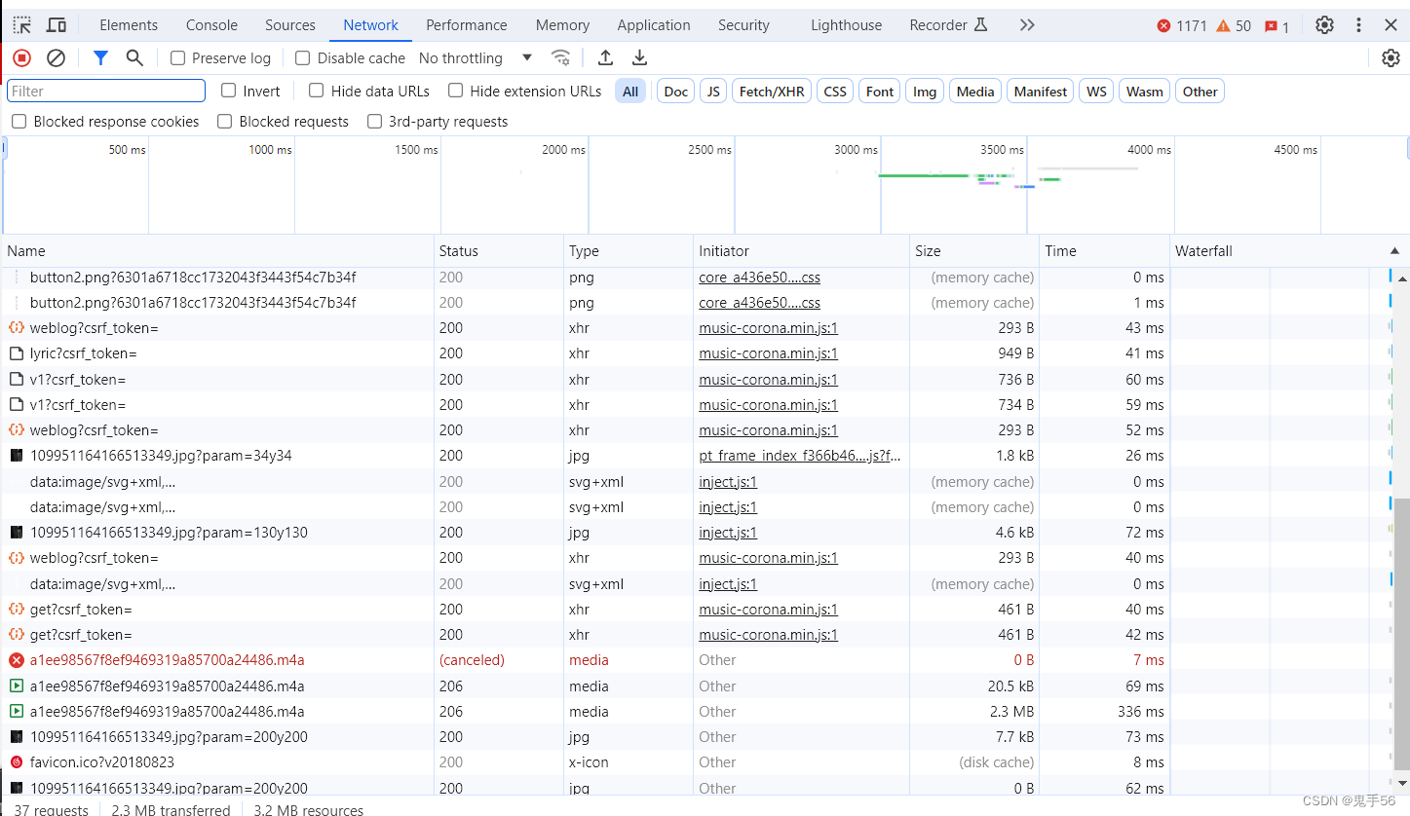Sort requests by Size column
Viewport: 1410px width, 816px height.
pos(974,251)
